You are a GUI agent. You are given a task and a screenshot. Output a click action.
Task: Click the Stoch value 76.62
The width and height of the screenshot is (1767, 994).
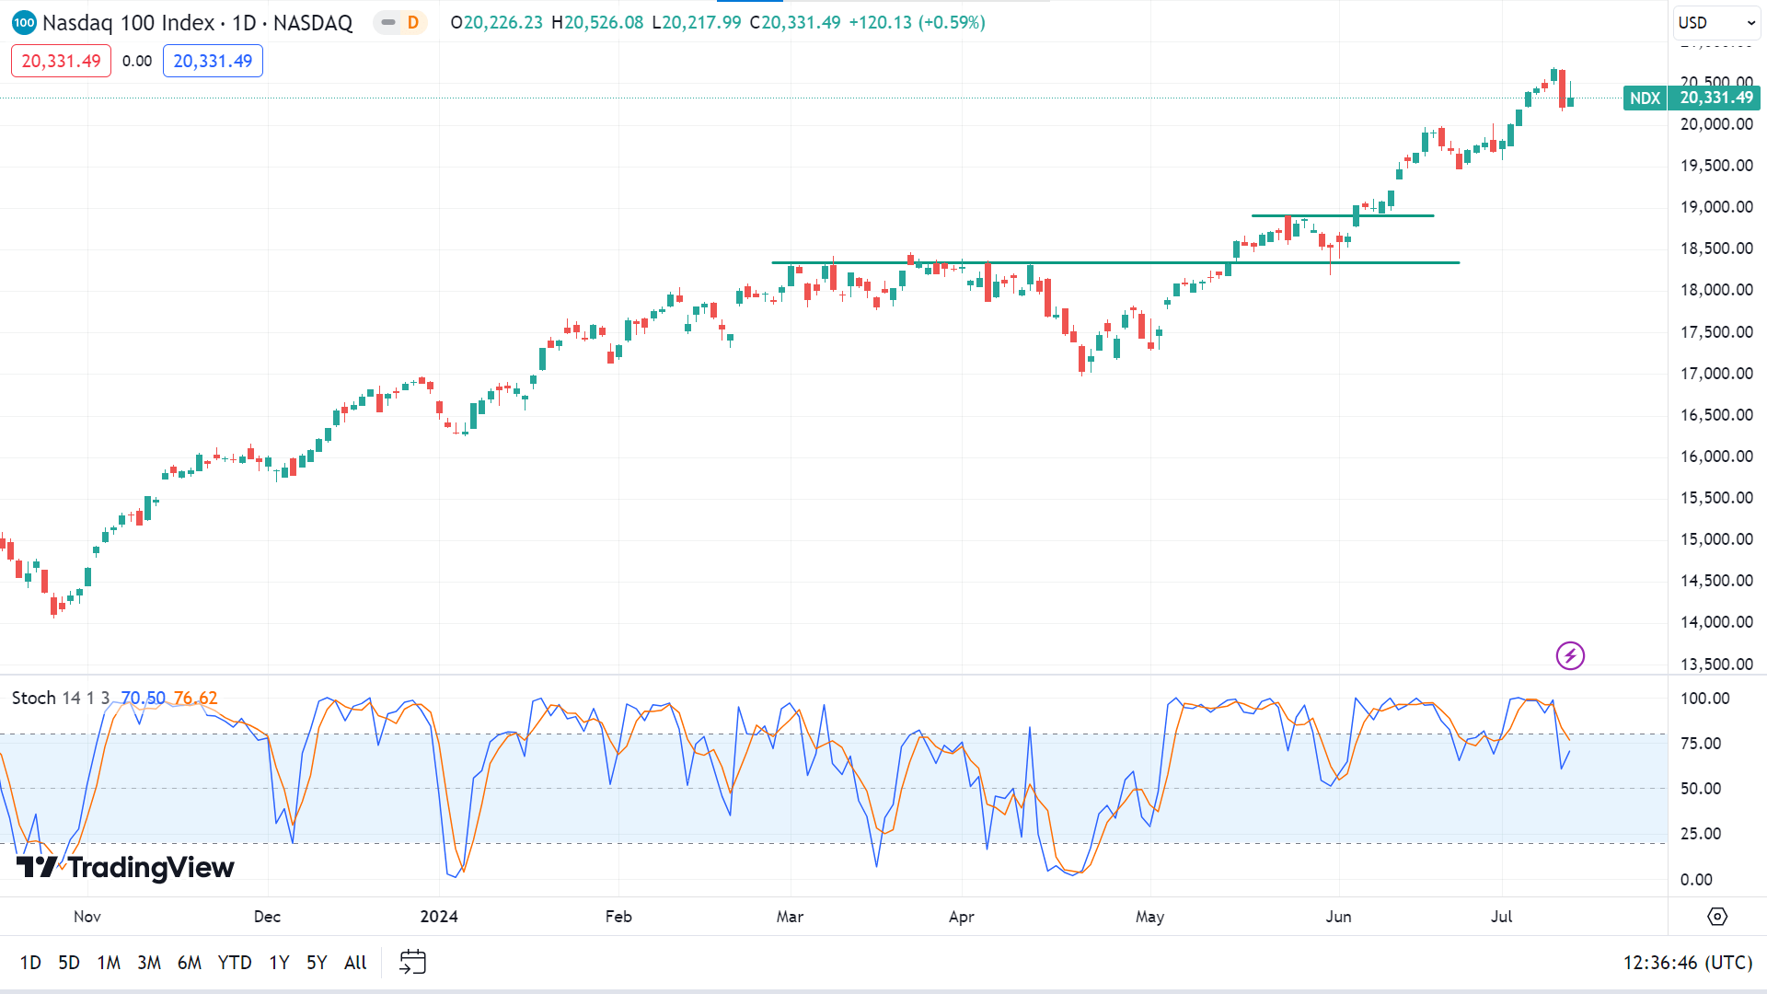coord(195,698)
